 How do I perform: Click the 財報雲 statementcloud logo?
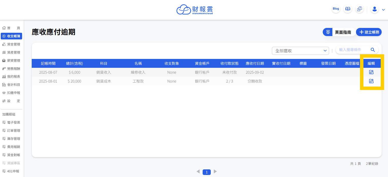point(195,10)
